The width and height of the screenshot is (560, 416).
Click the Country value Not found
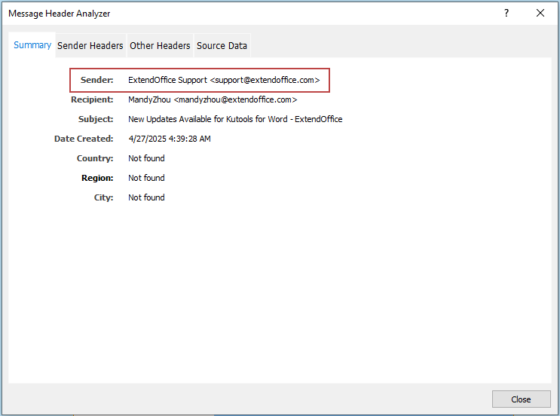(x=146, y=158)
